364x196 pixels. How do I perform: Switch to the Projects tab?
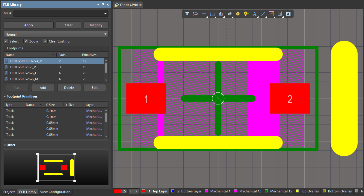click(9, 192)
